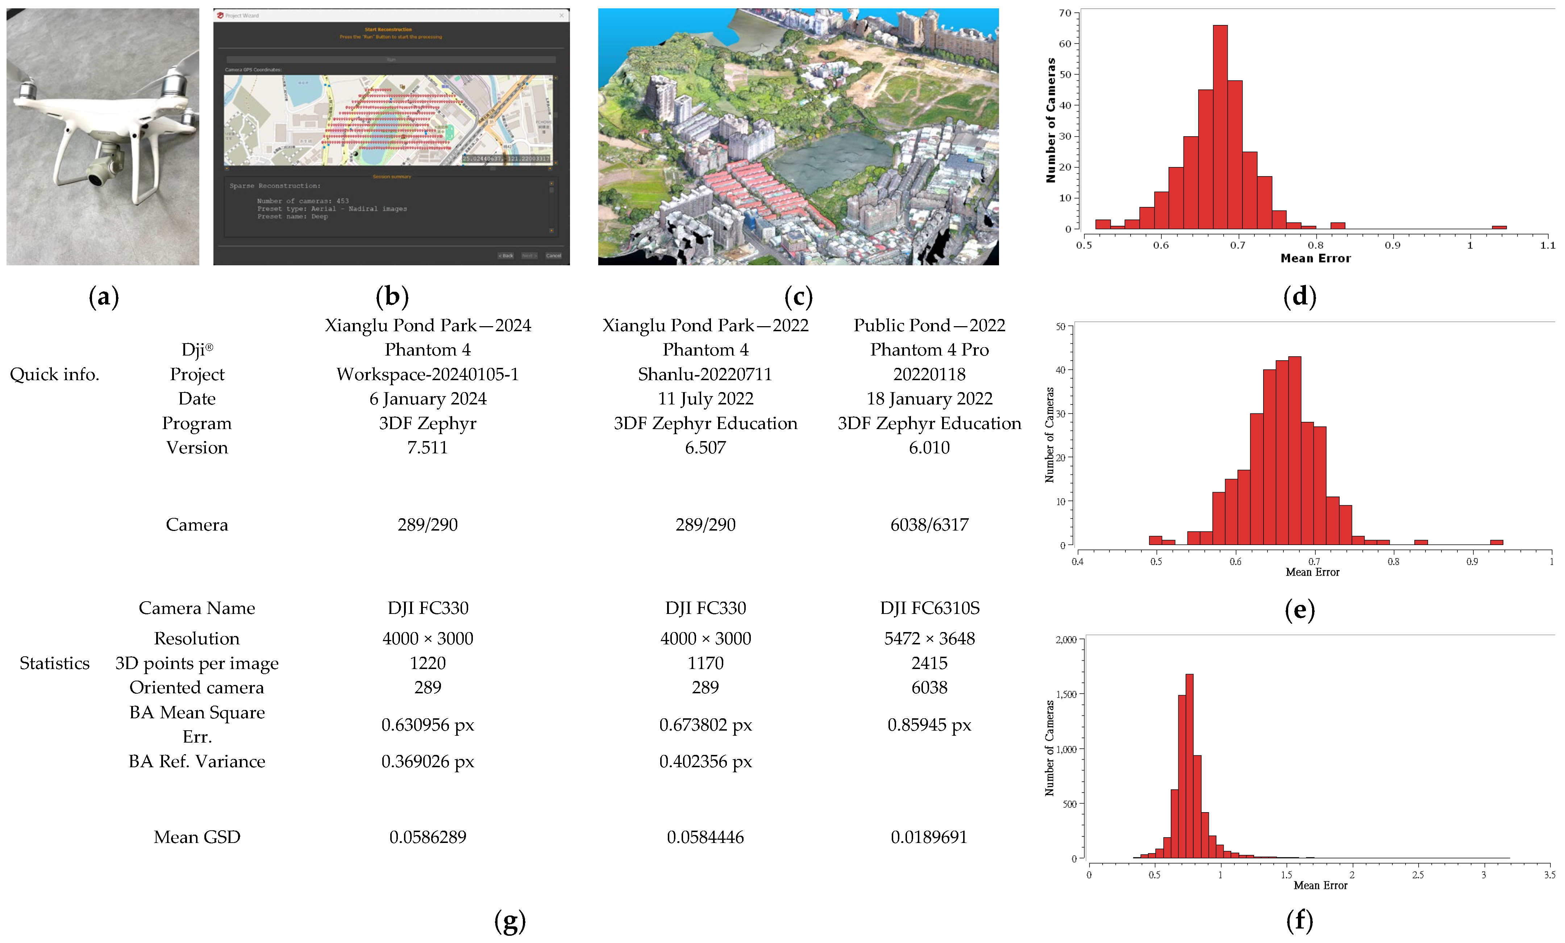Click the session summary scrollbar thumb

(x=551, y=190)
